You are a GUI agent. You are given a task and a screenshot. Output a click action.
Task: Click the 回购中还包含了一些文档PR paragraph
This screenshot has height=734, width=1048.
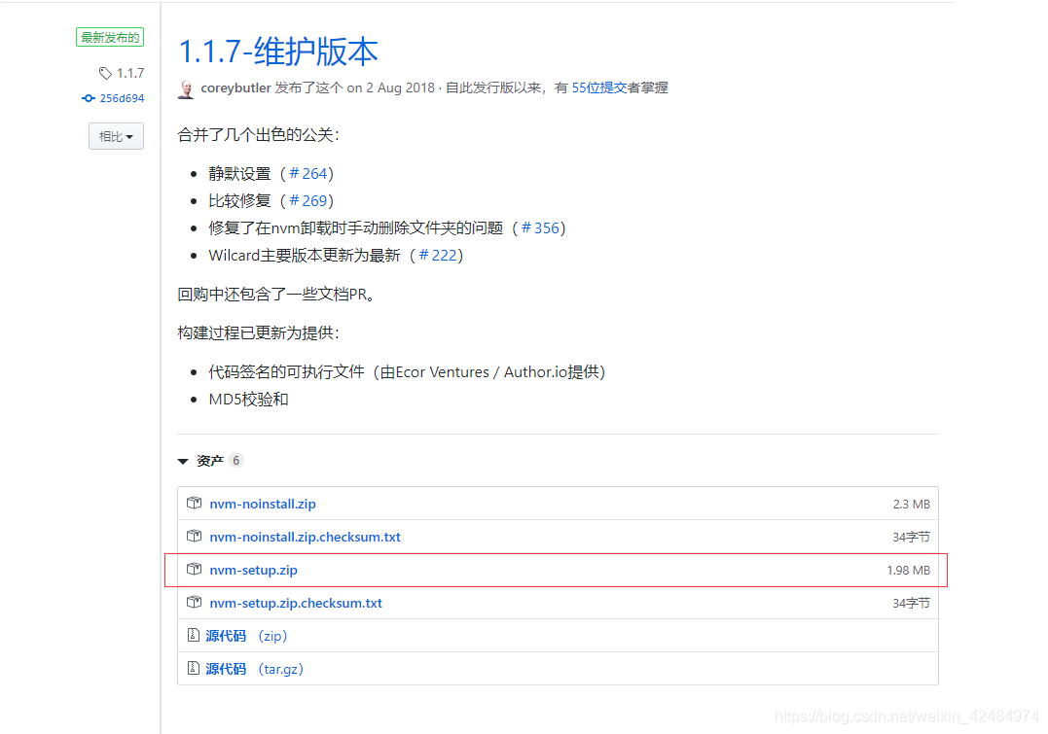(x=275, y=294)
